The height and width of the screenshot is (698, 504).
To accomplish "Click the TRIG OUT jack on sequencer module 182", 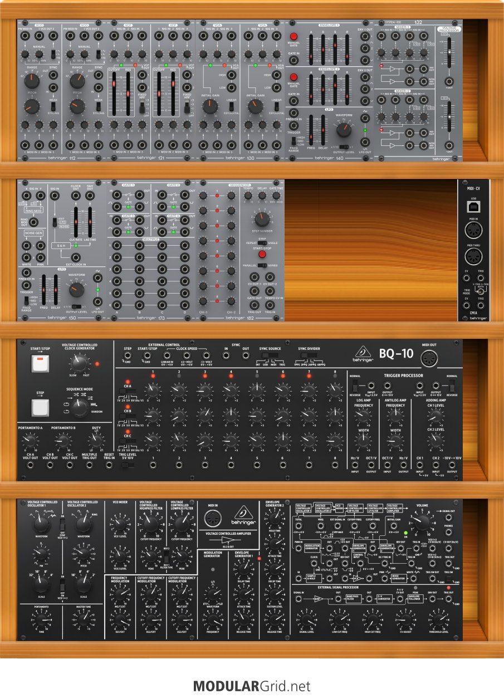I will (x=255, y=304).
